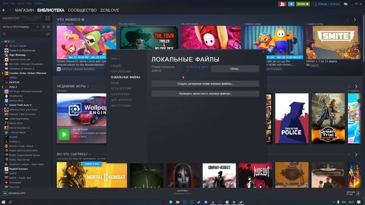Viewport: 365px width, 205px height.
Task: Click the Soundpad icon in library list
Action: (x=6, y=182)
